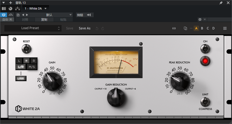Click the OUTPUT +10 meter label
The image size is (232, 124).
coord(100,89)
